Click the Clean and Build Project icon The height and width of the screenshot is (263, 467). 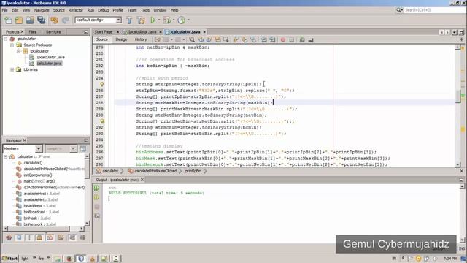pos(141,20)
